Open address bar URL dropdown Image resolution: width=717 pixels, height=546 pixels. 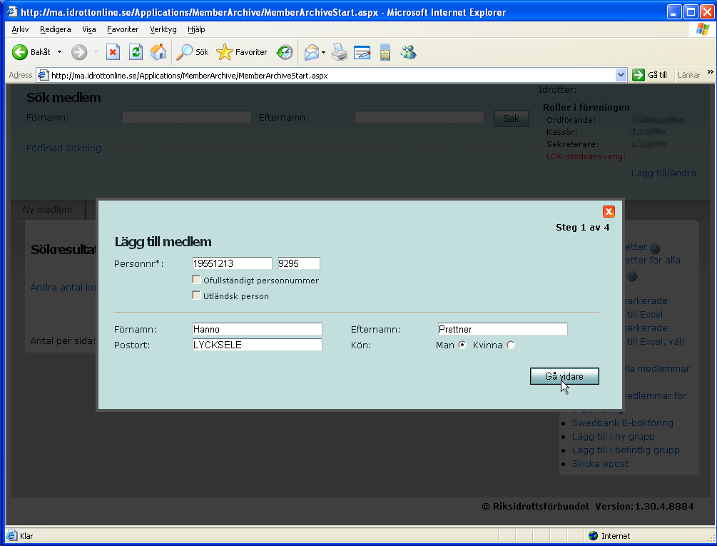pos(621,75)
